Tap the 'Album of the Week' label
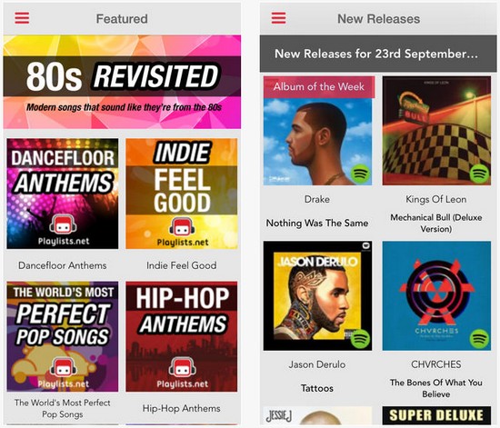The image size is (500, 428). 318,86
